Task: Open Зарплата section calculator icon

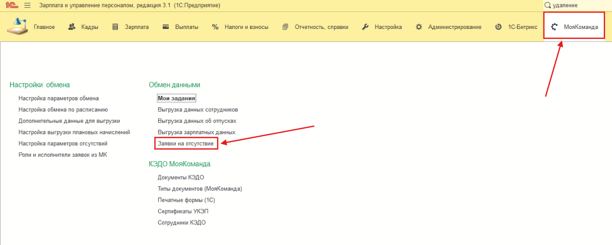Action: (x=115, y=27)
